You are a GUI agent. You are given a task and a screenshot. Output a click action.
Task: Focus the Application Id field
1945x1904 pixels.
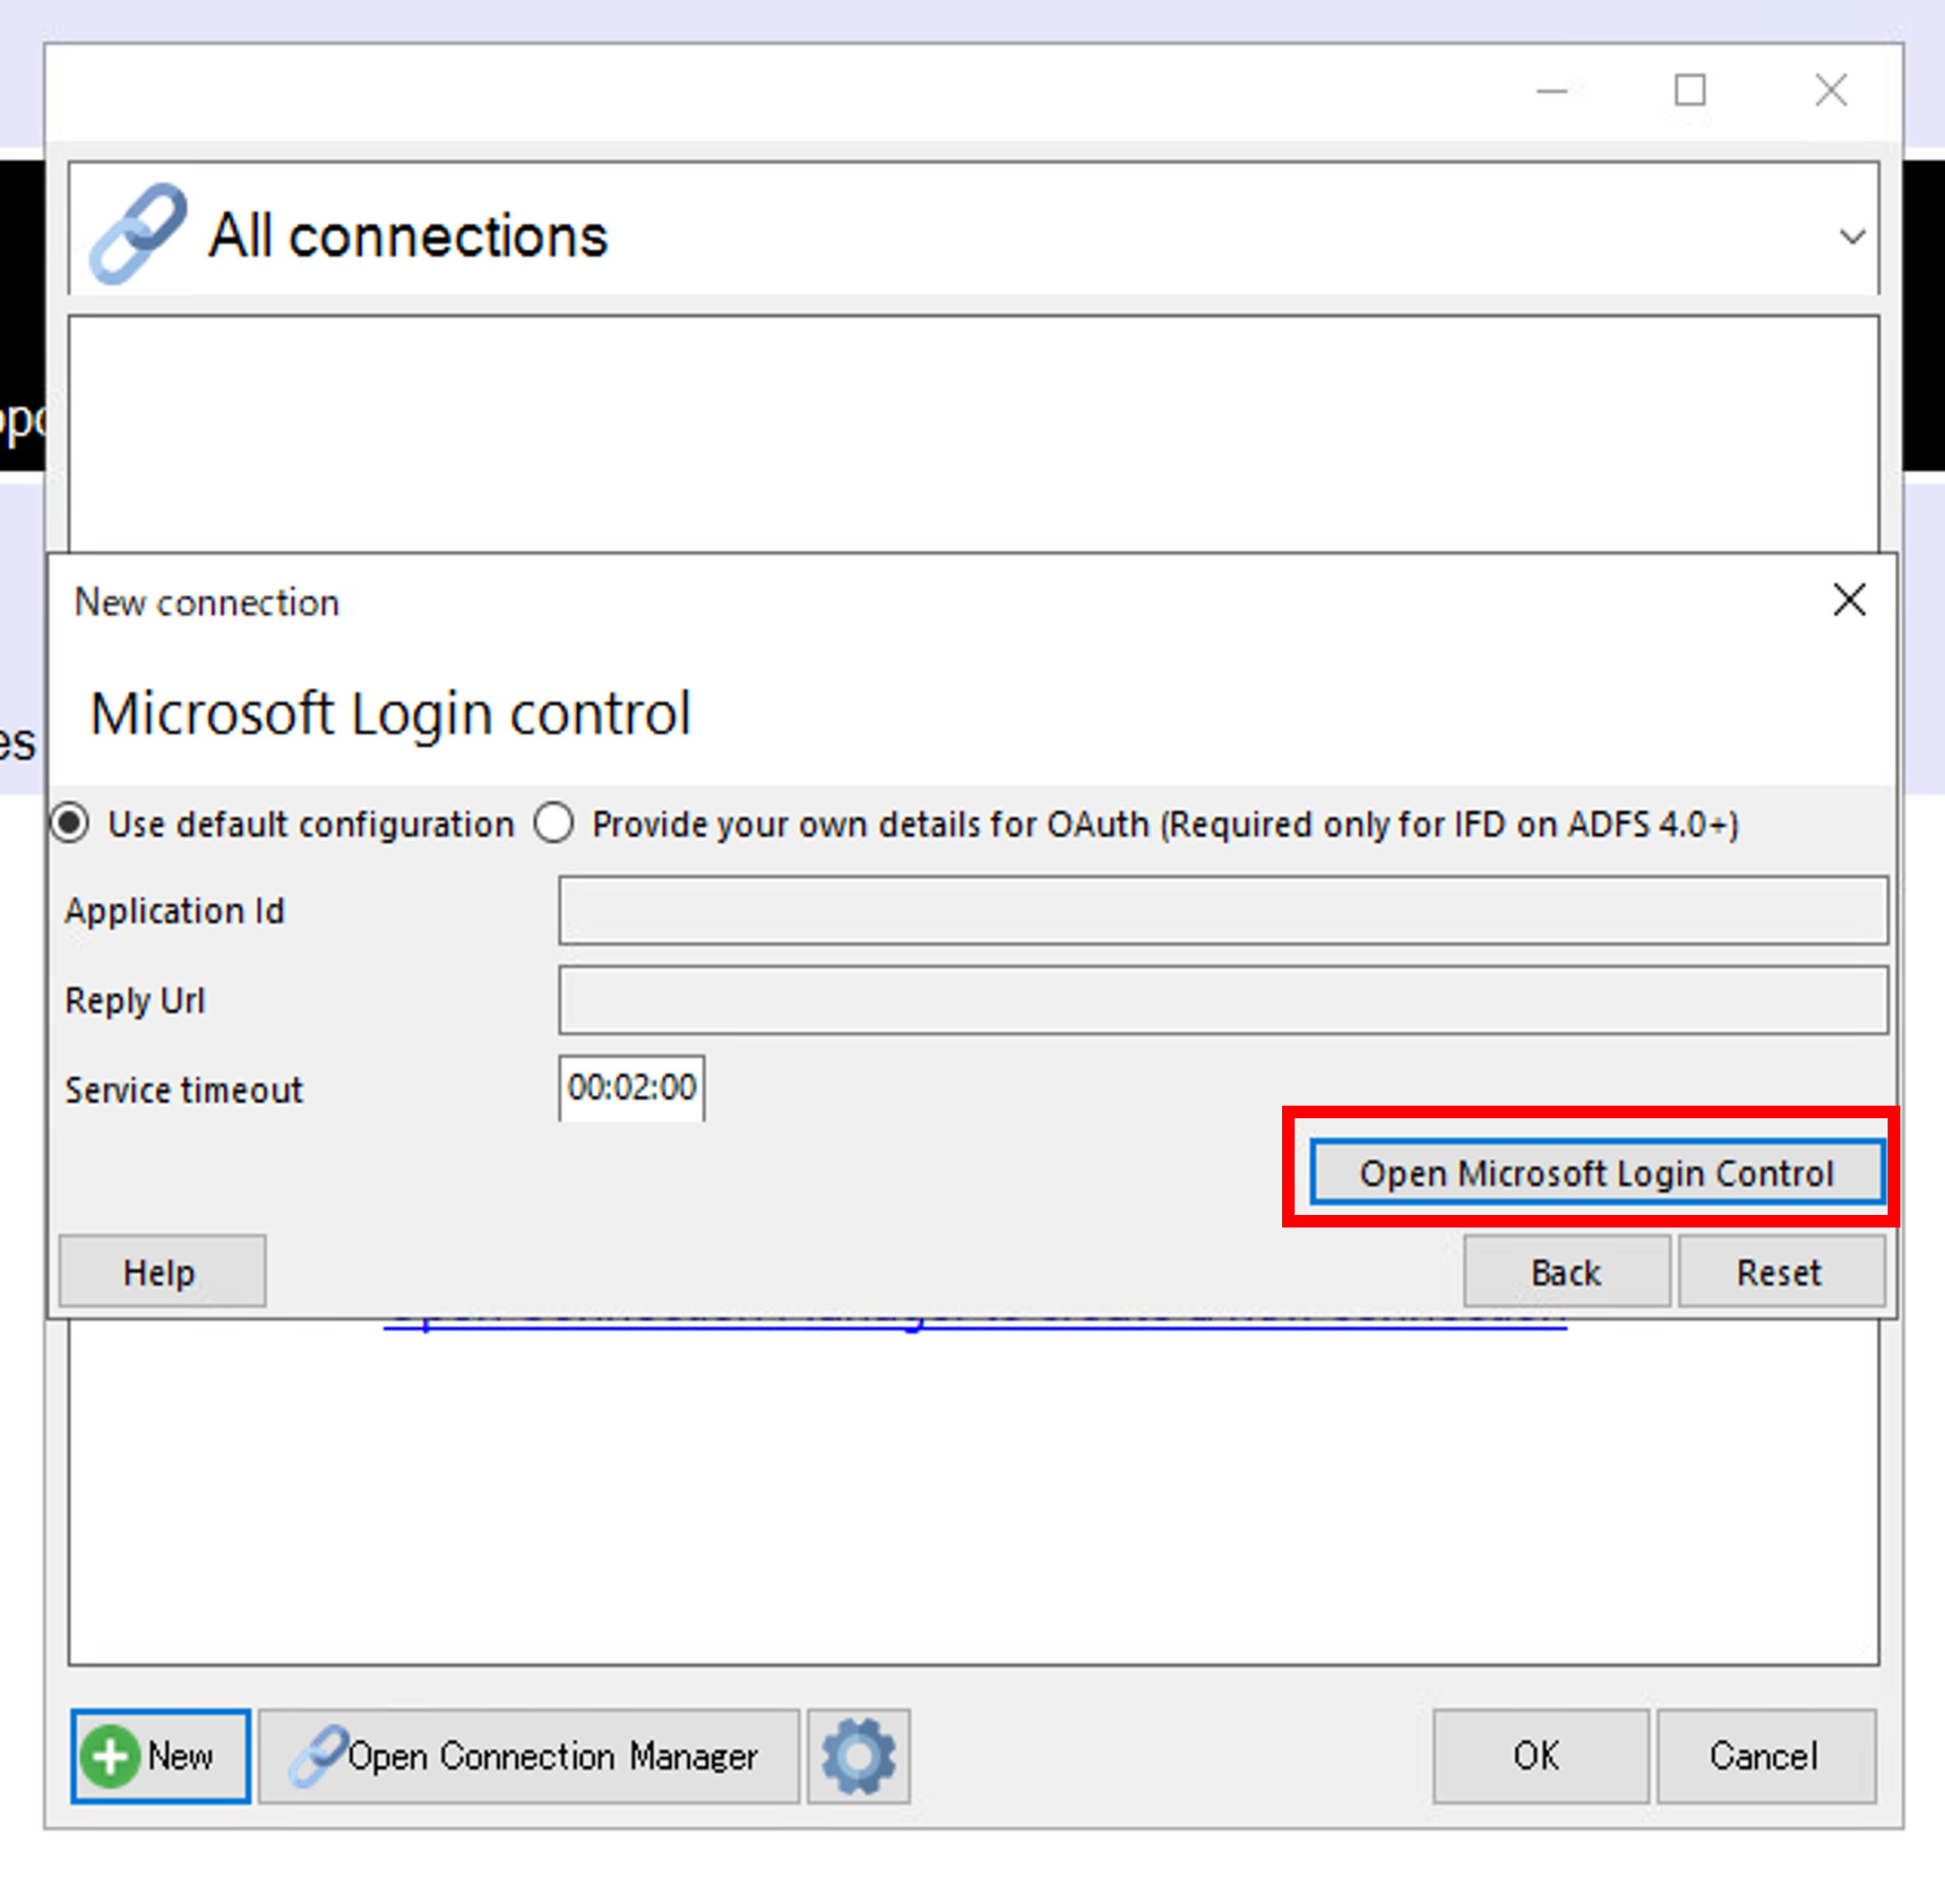(x=1223, y=910)
